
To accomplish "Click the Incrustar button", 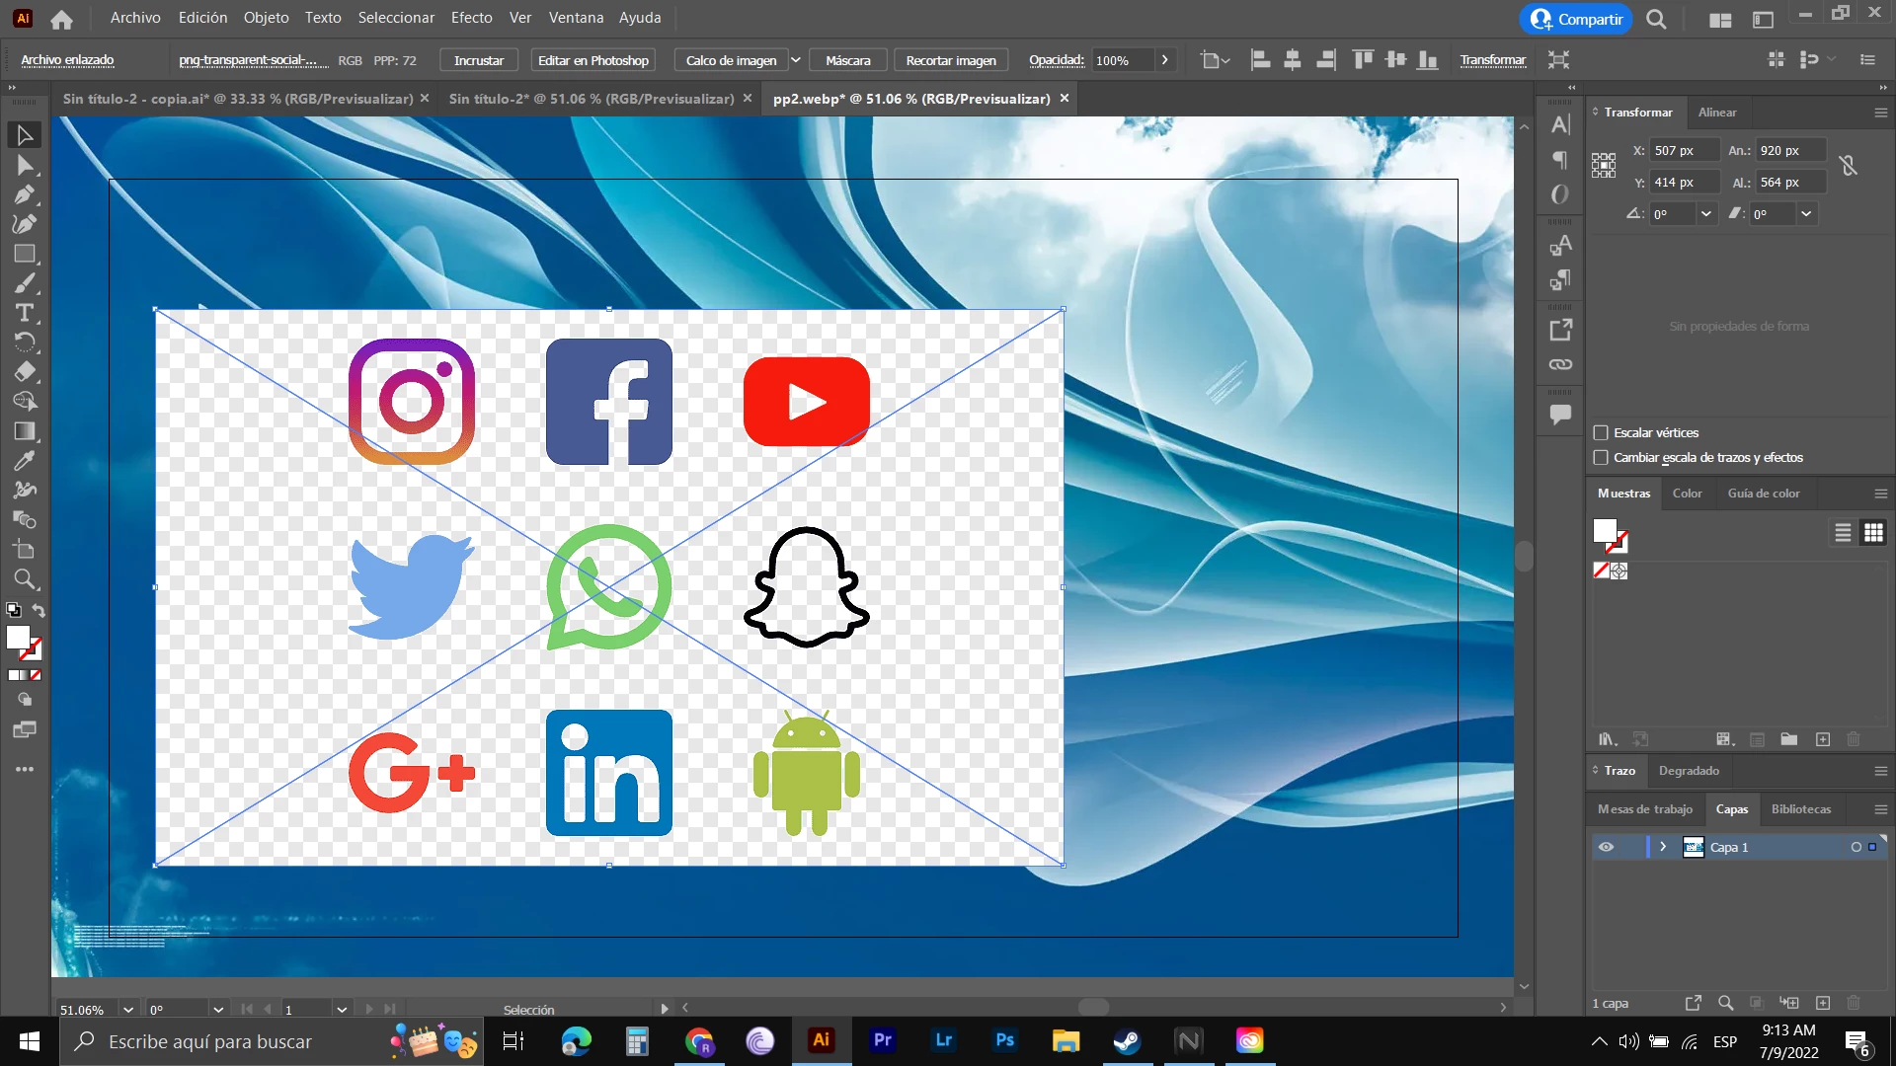I will tap(478, 60).
